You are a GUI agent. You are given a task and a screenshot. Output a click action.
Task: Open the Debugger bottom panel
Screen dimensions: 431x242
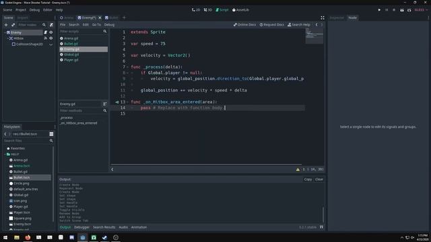click(x=81, y=227)
